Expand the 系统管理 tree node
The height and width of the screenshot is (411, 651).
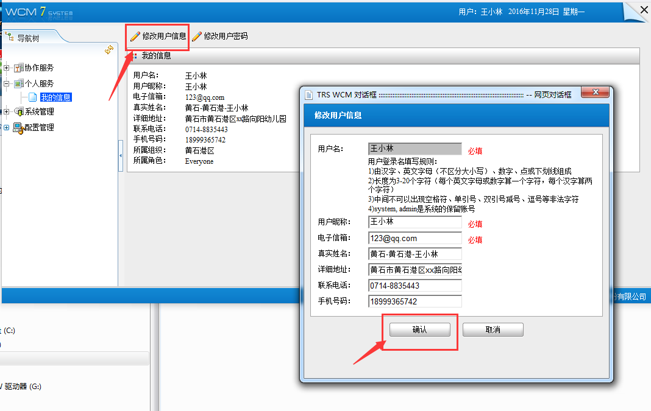pyautogui.click(x=7, y=112)
